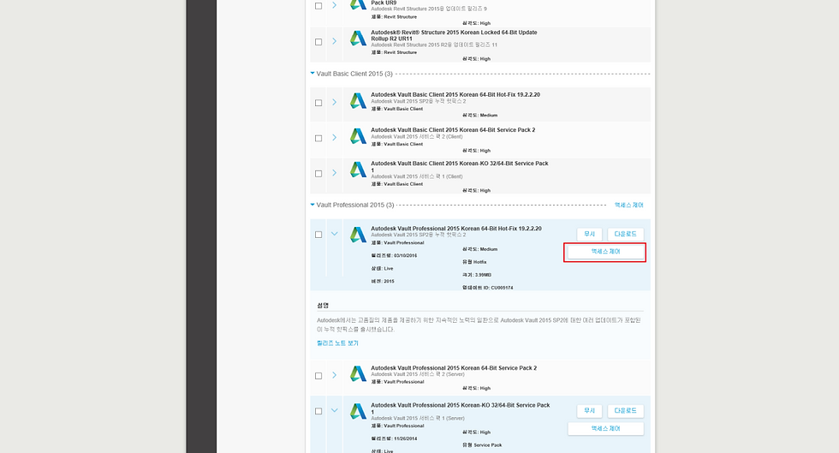Tick checkbox for Vault Basic Client Korean-KO 32/64-Bit Service Pack
This screenshot has height=453, width=839.
[318, 174]
